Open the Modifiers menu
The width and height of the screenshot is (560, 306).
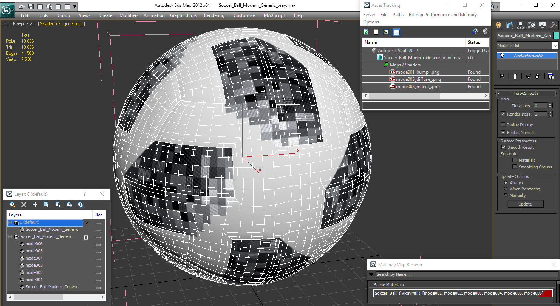(x=129, y=15)
